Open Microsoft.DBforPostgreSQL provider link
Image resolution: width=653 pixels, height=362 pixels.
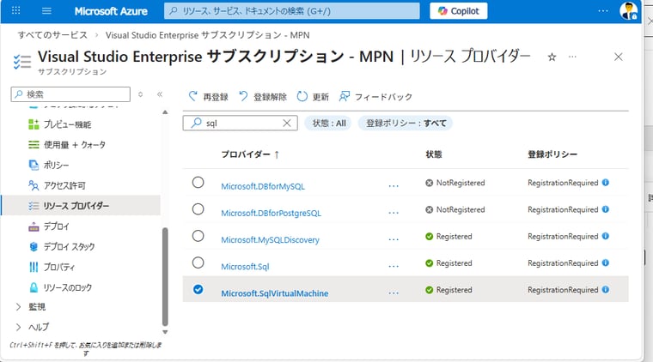click(272, 214)
